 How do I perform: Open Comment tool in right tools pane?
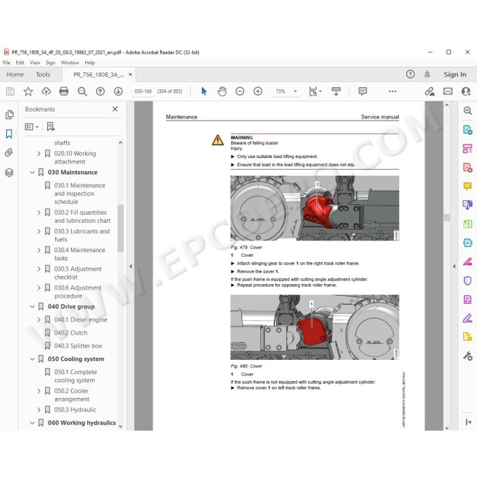(467, 185)
